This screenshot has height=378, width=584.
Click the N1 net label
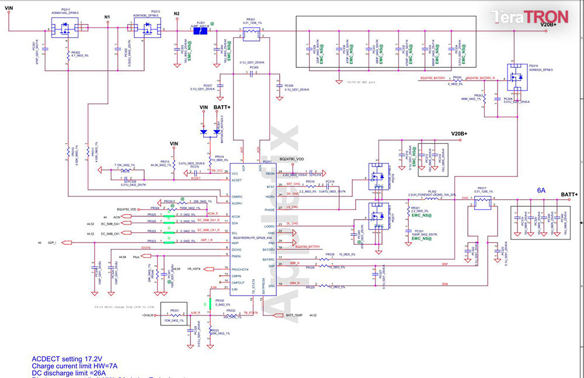point(107,17)
